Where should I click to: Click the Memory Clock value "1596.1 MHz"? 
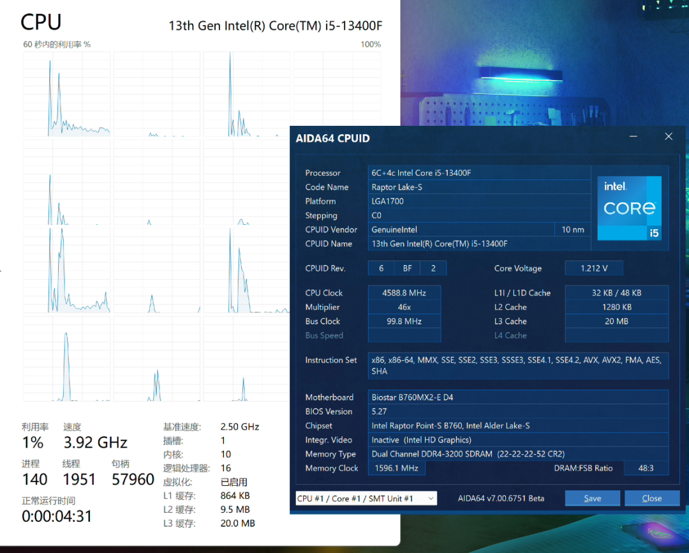click(396, 468)
